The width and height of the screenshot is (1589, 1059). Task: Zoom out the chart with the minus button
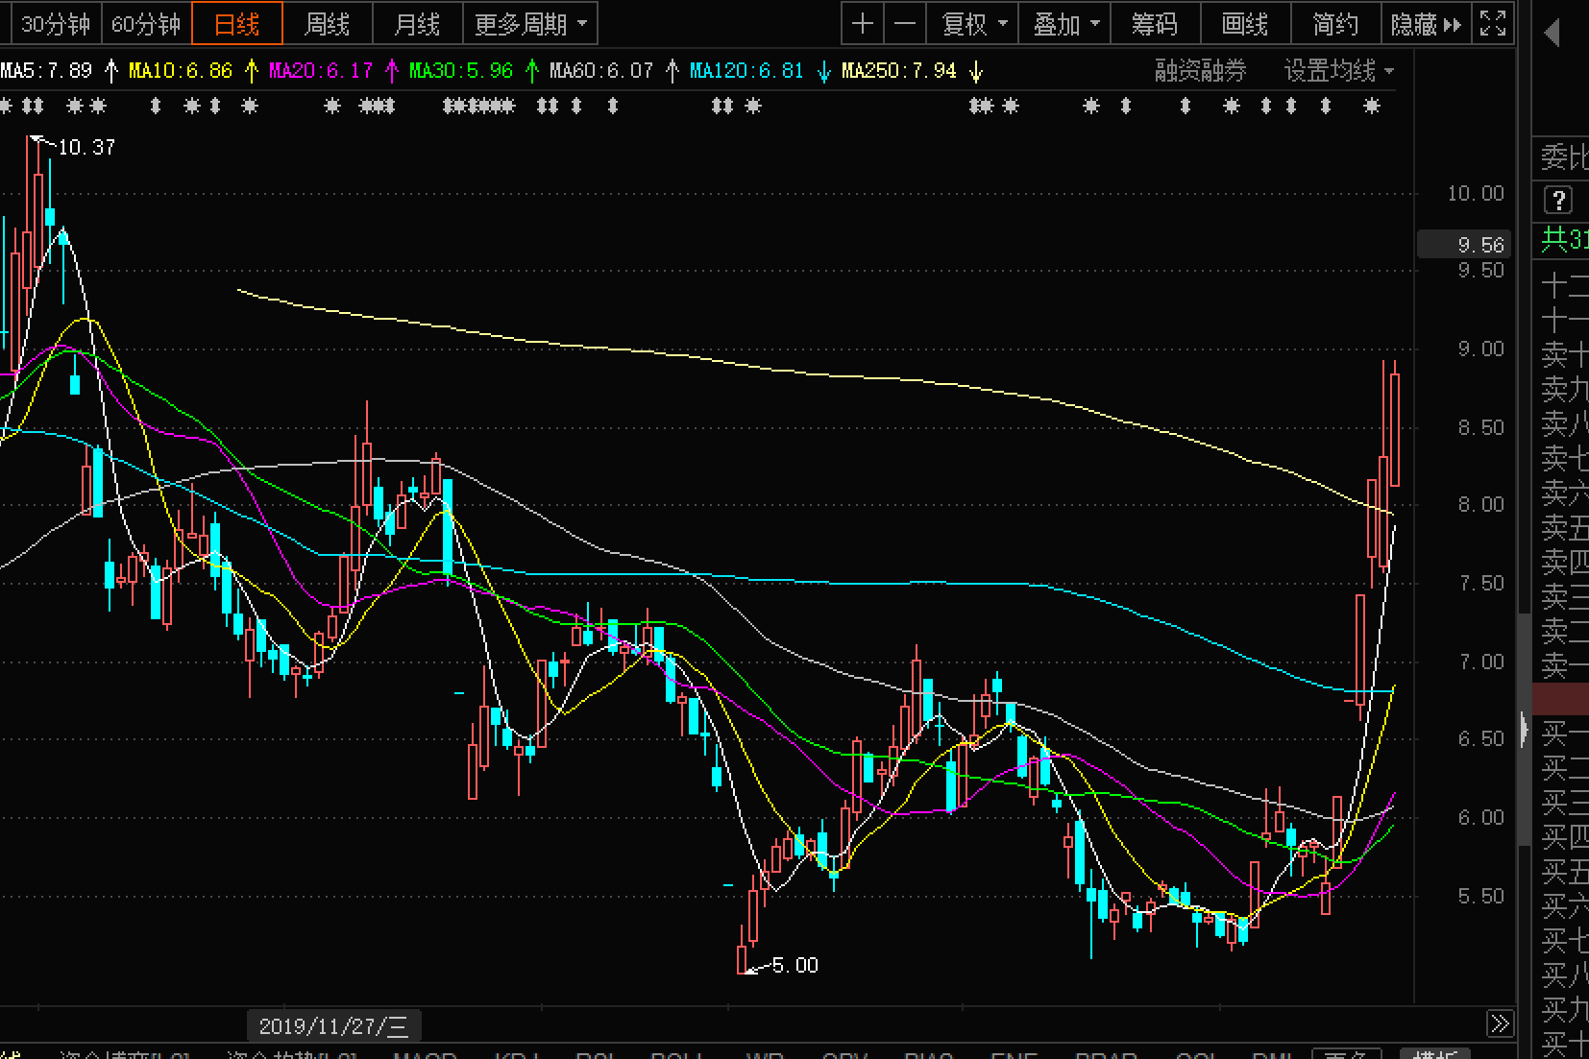click(x=905, y=24)
